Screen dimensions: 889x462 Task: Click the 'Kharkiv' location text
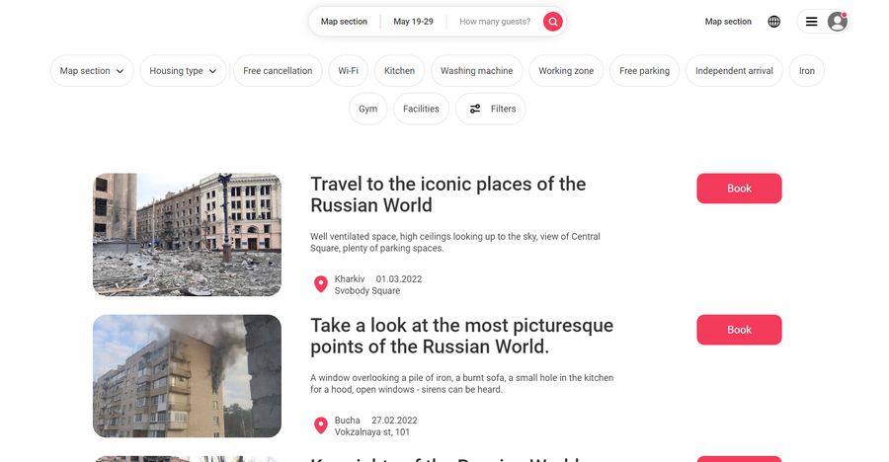pyautogui.click(x=350, y=279)
